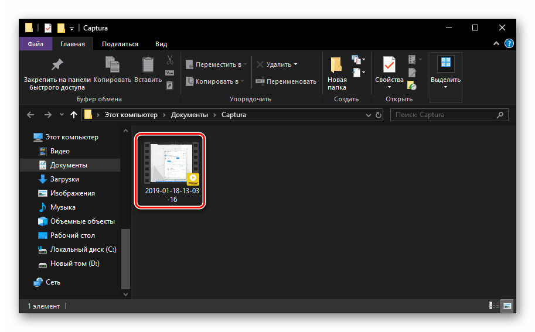The height and width of the screenshot is (332, 535).
Task: Open new item dropdown in Создать group
Action: coord(358,60)
